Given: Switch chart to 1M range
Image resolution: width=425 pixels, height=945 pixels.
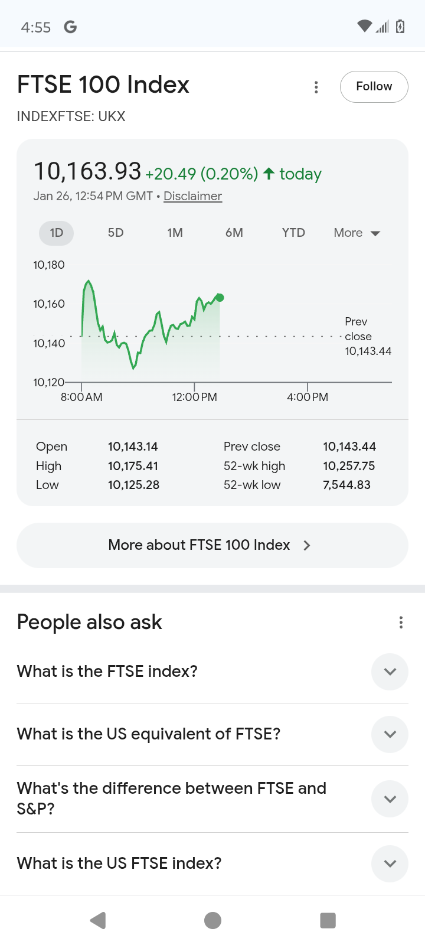Looking at the screenshot, I should click(x=175, y=233).
